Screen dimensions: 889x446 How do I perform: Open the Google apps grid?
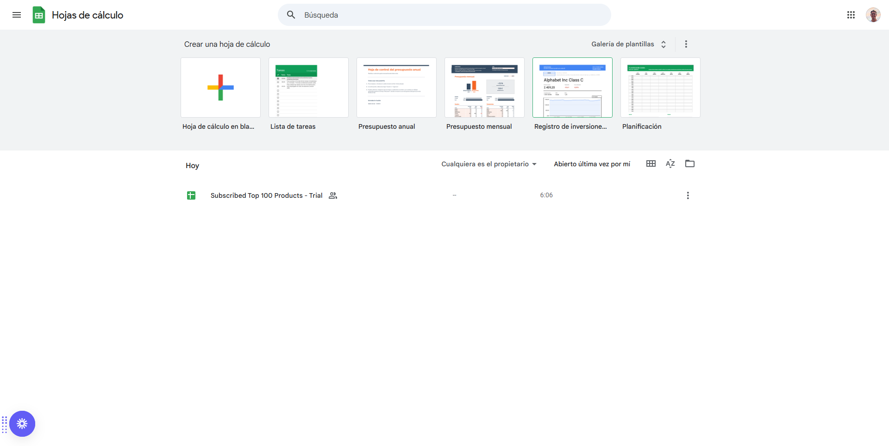[x=851, y=15]
